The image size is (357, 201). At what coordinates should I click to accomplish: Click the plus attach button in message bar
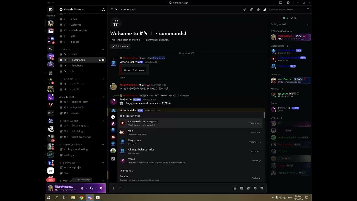[114, 188]
